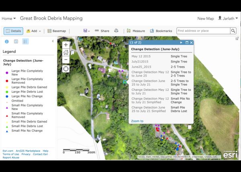This screenshot has width=241, height=172.
Task: Close the Change Detection popup
Action: tap(191, 42)
